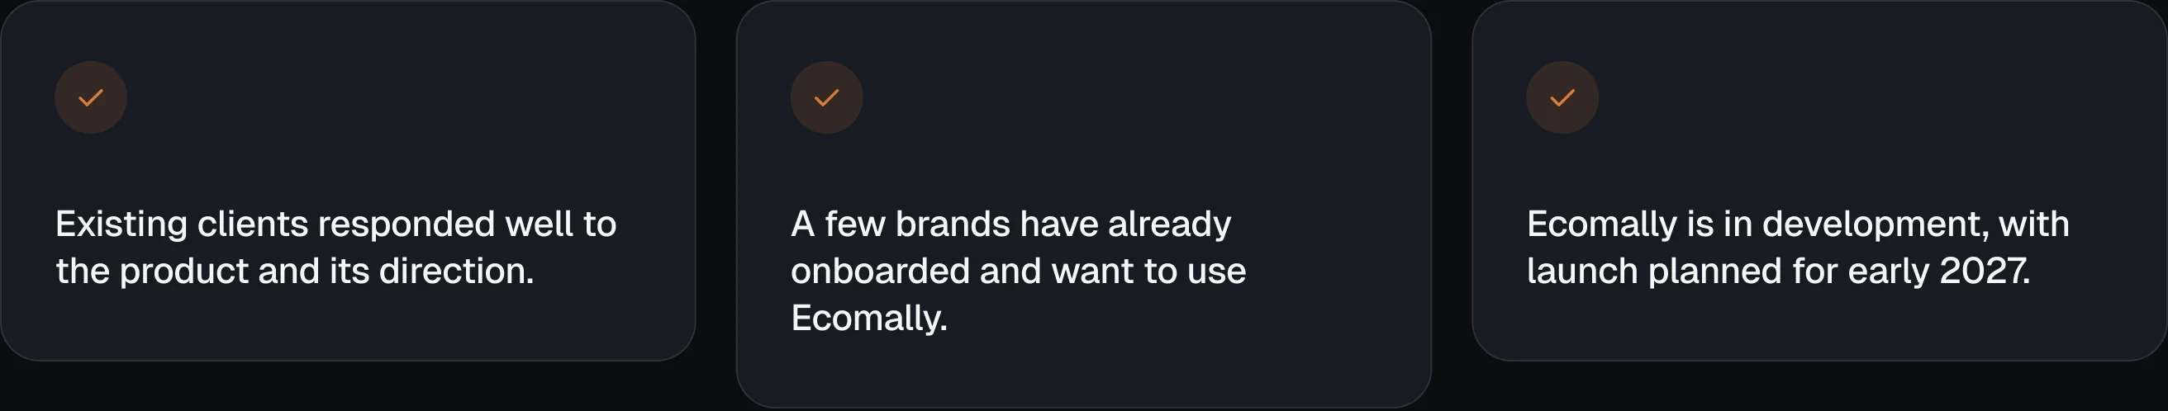Click the line "A few brands have already"

click(1010, 224)
